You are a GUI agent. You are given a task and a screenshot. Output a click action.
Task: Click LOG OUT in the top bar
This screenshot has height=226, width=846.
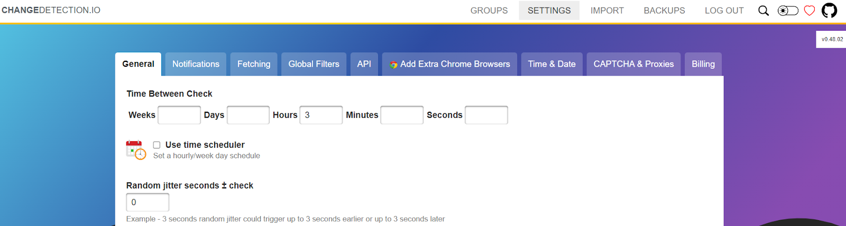pyautogui.click(x=724, y=11)
